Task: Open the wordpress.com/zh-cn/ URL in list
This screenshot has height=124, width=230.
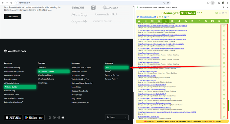Action: click(148, 117)
